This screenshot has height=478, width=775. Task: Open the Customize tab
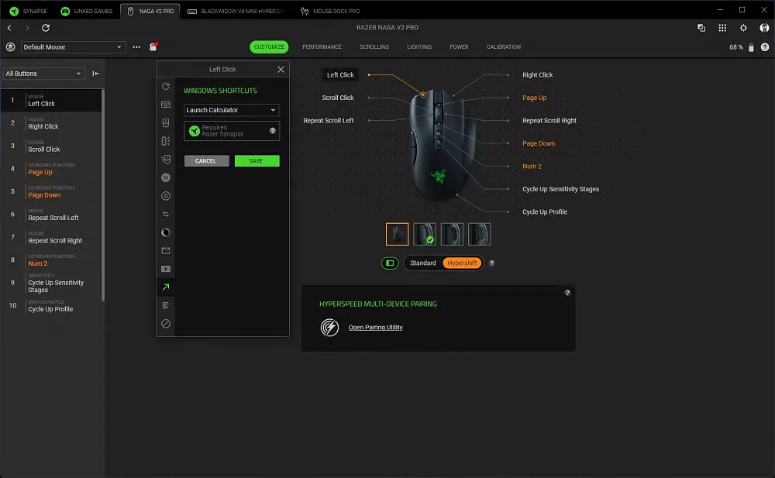pos(269,47)
